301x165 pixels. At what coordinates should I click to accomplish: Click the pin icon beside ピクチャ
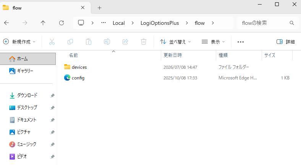[x=52, y=132]
